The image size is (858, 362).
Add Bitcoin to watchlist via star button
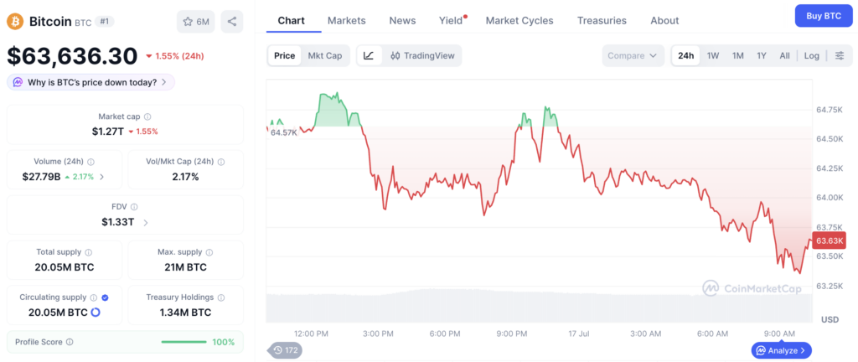tap(196, 21)
